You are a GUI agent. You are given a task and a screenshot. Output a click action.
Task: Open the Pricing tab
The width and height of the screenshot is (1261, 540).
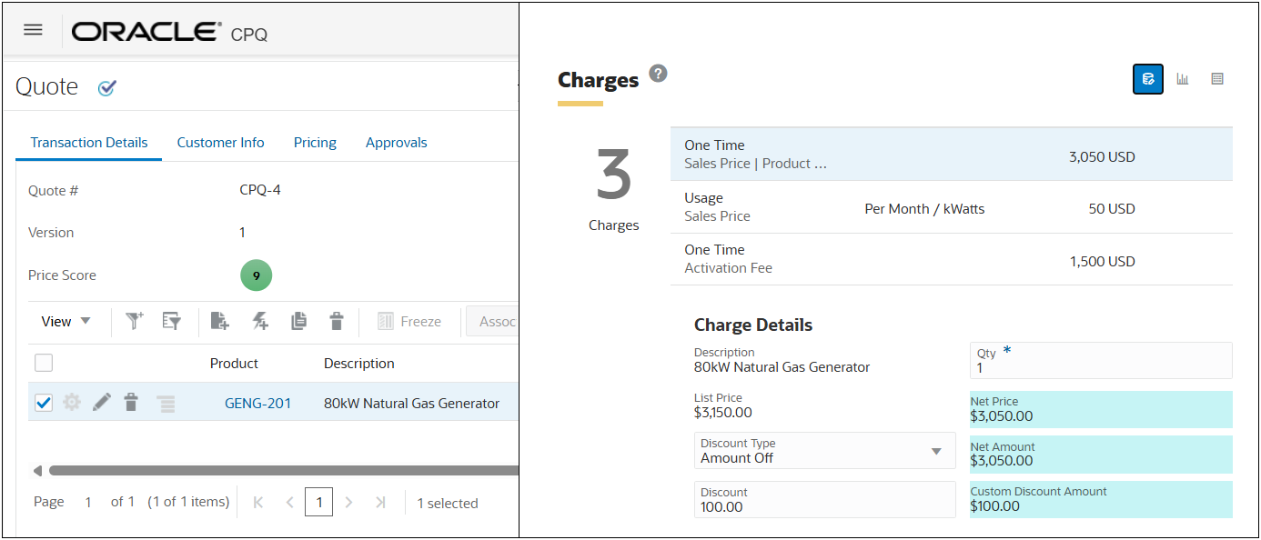315,143
